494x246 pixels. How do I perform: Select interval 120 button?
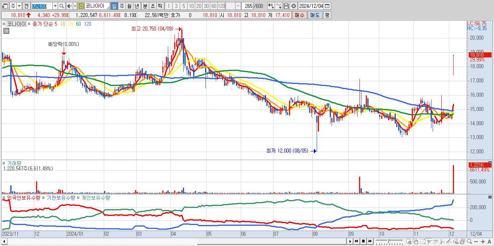[x=221, y=6]
